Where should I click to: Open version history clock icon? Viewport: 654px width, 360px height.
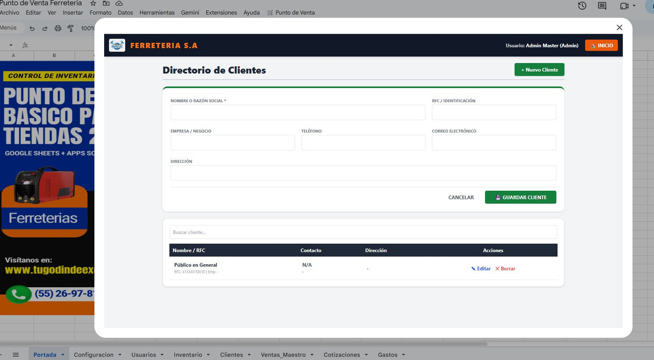[x=582, y=6]
